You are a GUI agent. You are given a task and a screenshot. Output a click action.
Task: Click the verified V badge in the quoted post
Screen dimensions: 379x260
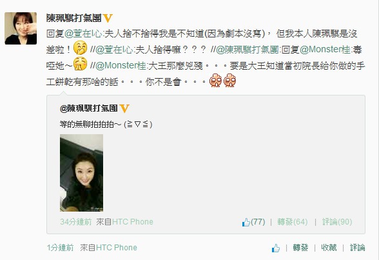(124, 108)
